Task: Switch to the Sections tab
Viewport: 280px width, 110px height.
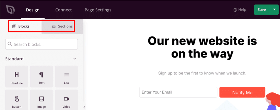Action: click(x=62, y=26)
